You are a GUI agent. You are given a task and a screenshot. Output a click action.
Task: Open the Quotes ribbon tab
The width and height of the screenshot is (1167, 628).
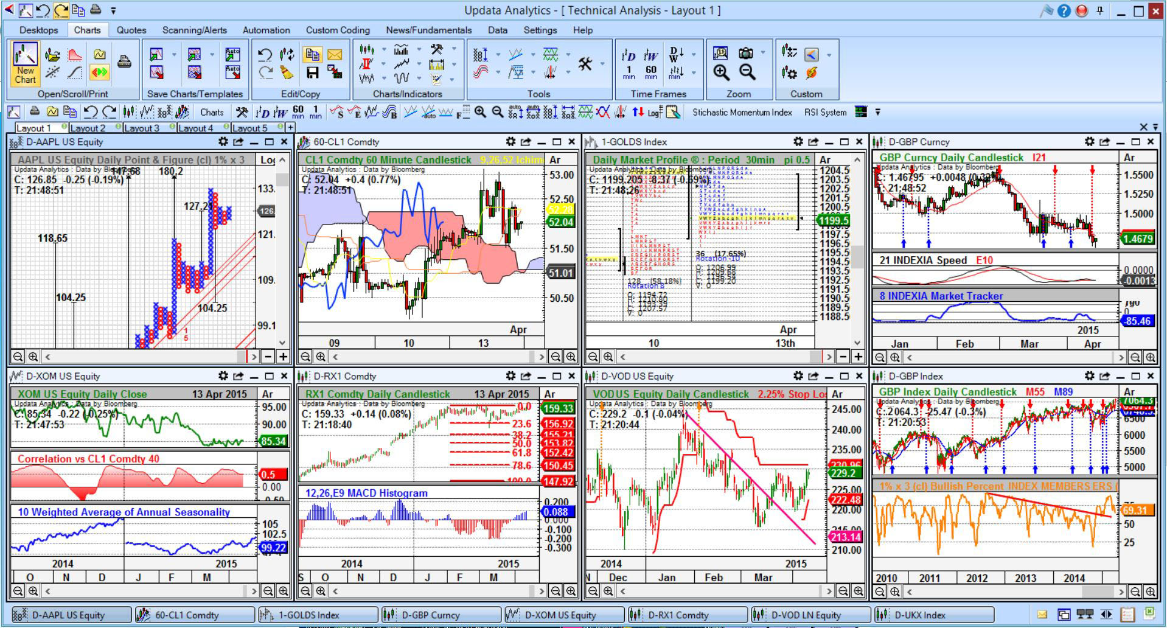131,30
